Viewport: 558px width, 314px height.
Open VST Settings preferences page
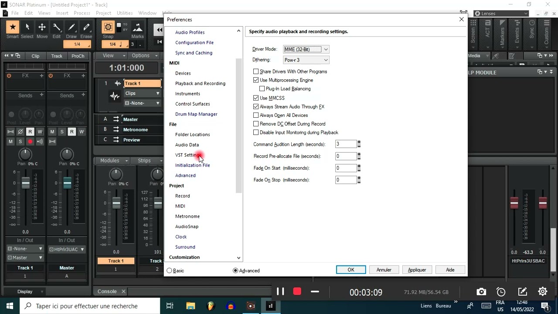click(x=188, y=155)
